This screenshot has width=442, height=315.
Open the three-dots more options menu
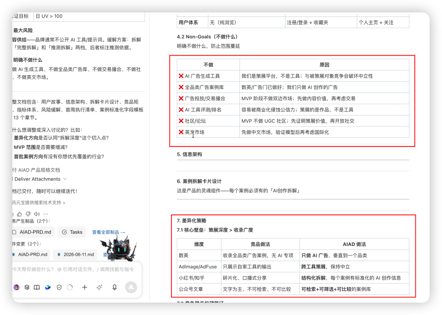[x=46, y=214]
